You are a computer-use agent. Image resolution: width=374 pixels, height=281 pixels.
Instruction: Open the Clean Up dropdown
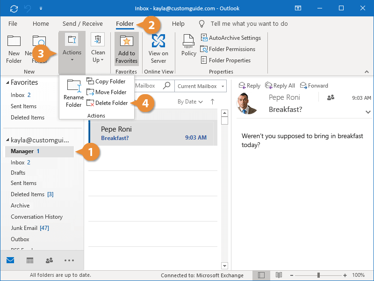point(98,48)
